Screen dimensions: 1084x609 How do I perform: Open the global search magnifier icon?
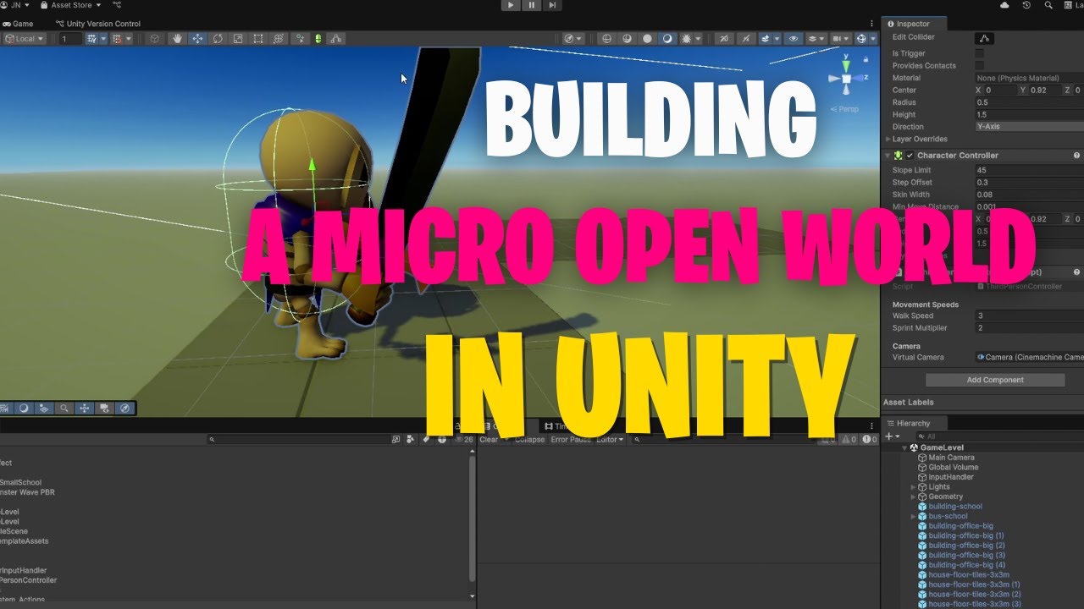point(1048,5)
